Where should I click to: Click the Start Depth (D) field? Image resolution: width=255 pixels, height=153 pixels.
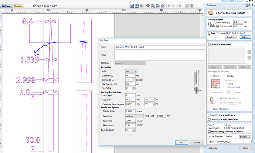pos(238,22)
